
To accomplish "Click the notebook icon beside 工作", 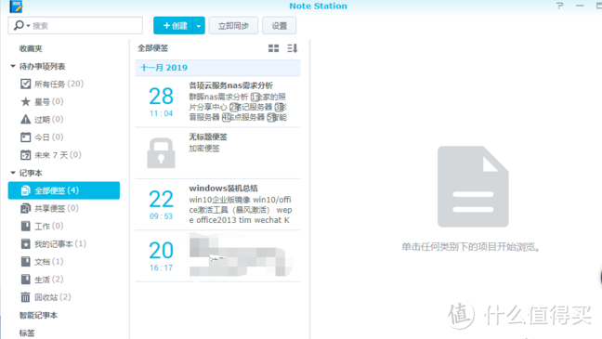I will (x=25, y=226).
